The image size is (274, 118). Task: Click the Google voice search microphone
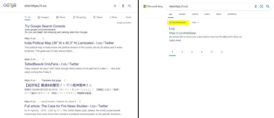tap(123, 6)
